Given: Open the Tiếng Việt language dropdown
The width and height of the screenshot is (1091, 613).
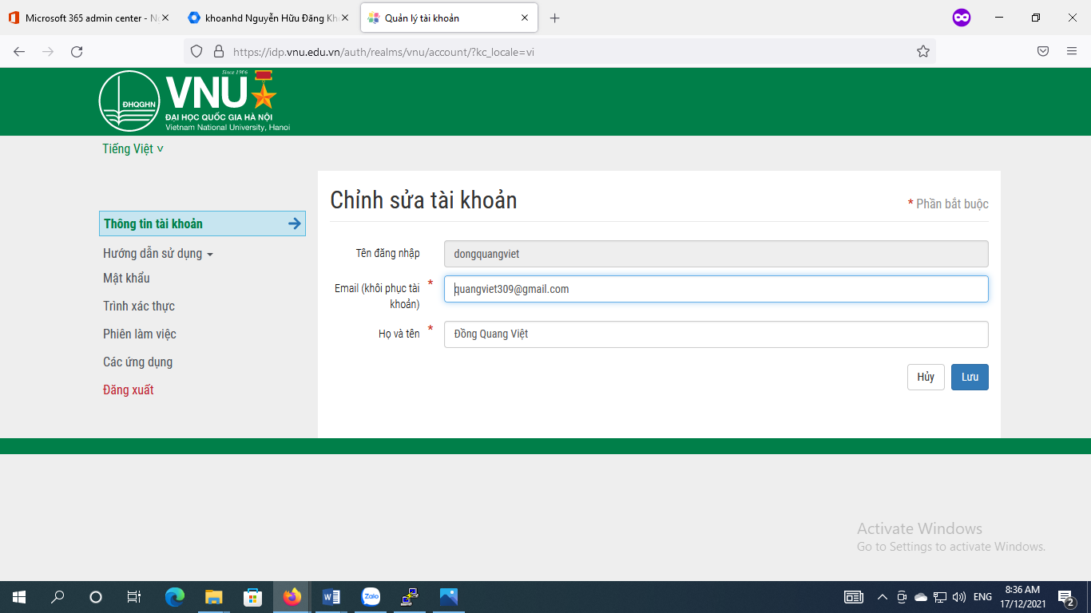Looking at the screenshot, I should pyautogui.click(x=132, y=148).
